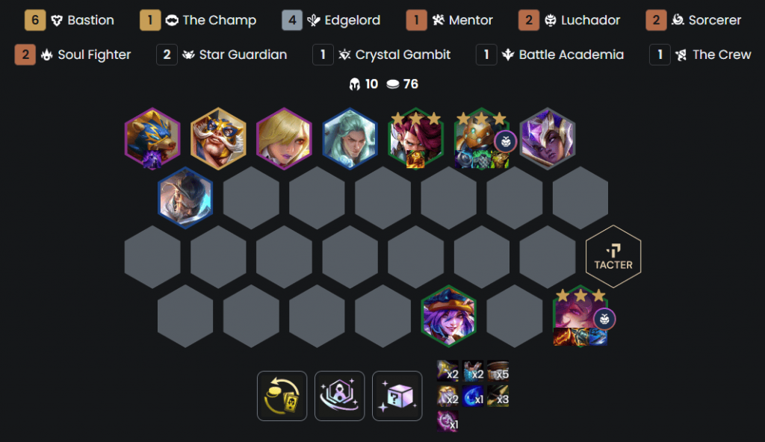Image resolution: width=765 pixels, height=442 pixels.
Task: Click the Battle Academia trait label
Action: (572, 55)
